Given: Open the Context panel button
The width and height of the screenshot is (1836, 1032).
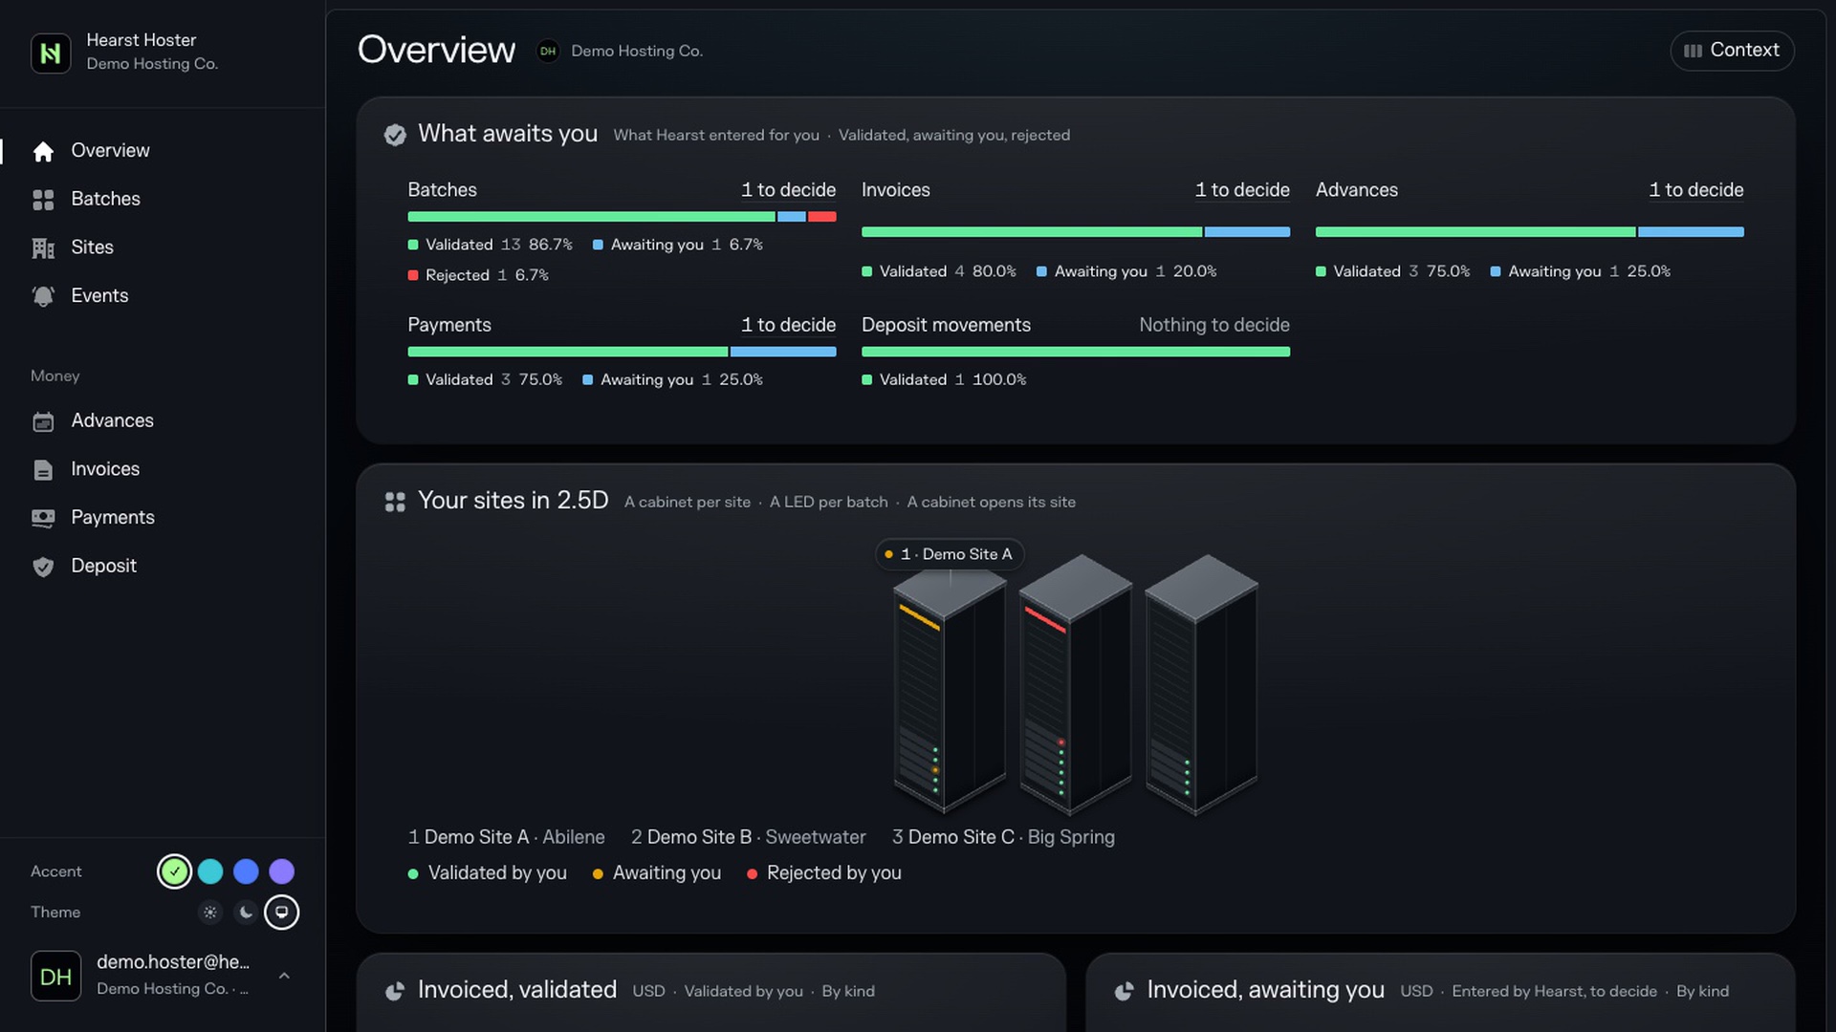Looking at the screenshot, I should [1732, 51].
